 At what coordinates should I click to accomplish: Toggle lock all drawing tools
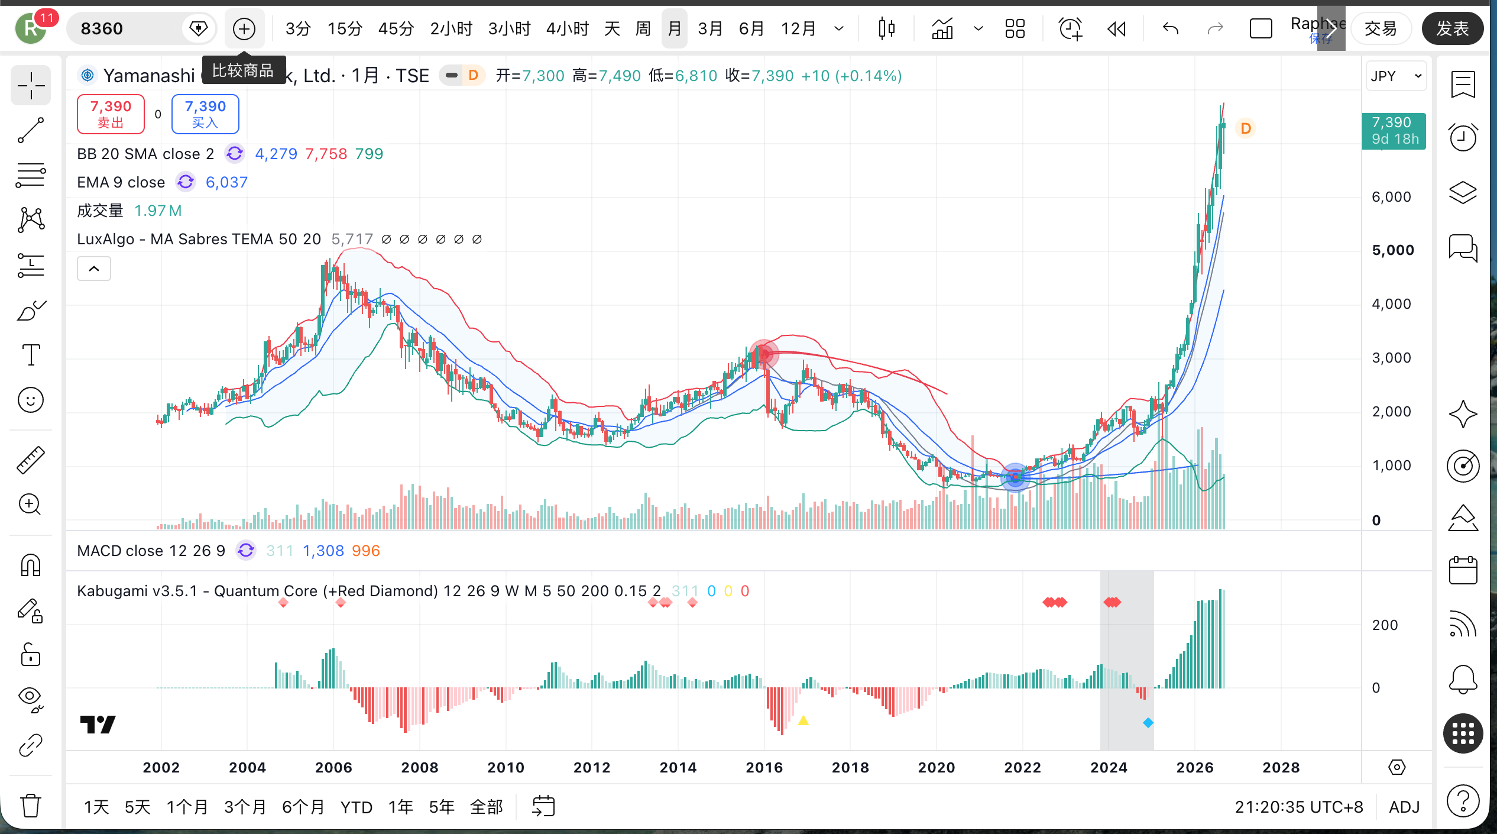(x=31, y=655)
